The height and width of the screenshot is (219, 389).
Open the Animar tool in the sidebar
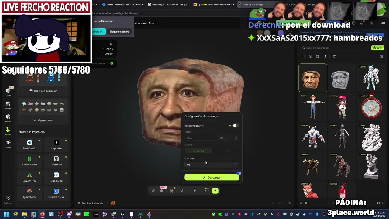(8, 144)
